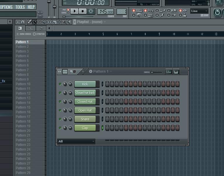Open the keyboard editor in step sequencer

pyautogui.click(x=176, y=72)
